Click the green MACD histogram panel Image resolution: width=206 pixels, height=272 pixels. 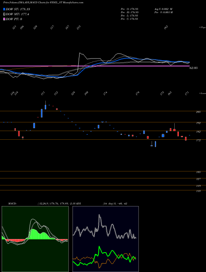coord(35,239)
